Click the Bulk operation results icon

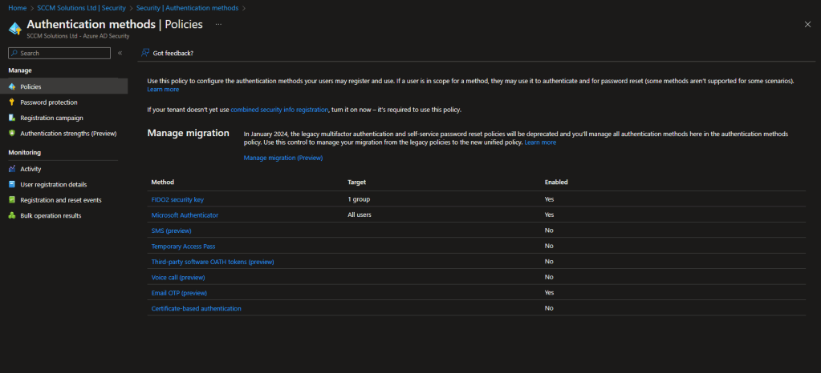click(12, 215)
